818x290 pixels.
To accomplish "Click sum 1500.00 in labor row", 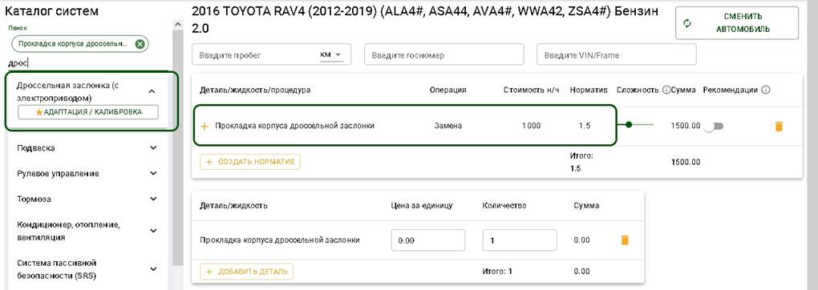I will [x=685, y=126].
